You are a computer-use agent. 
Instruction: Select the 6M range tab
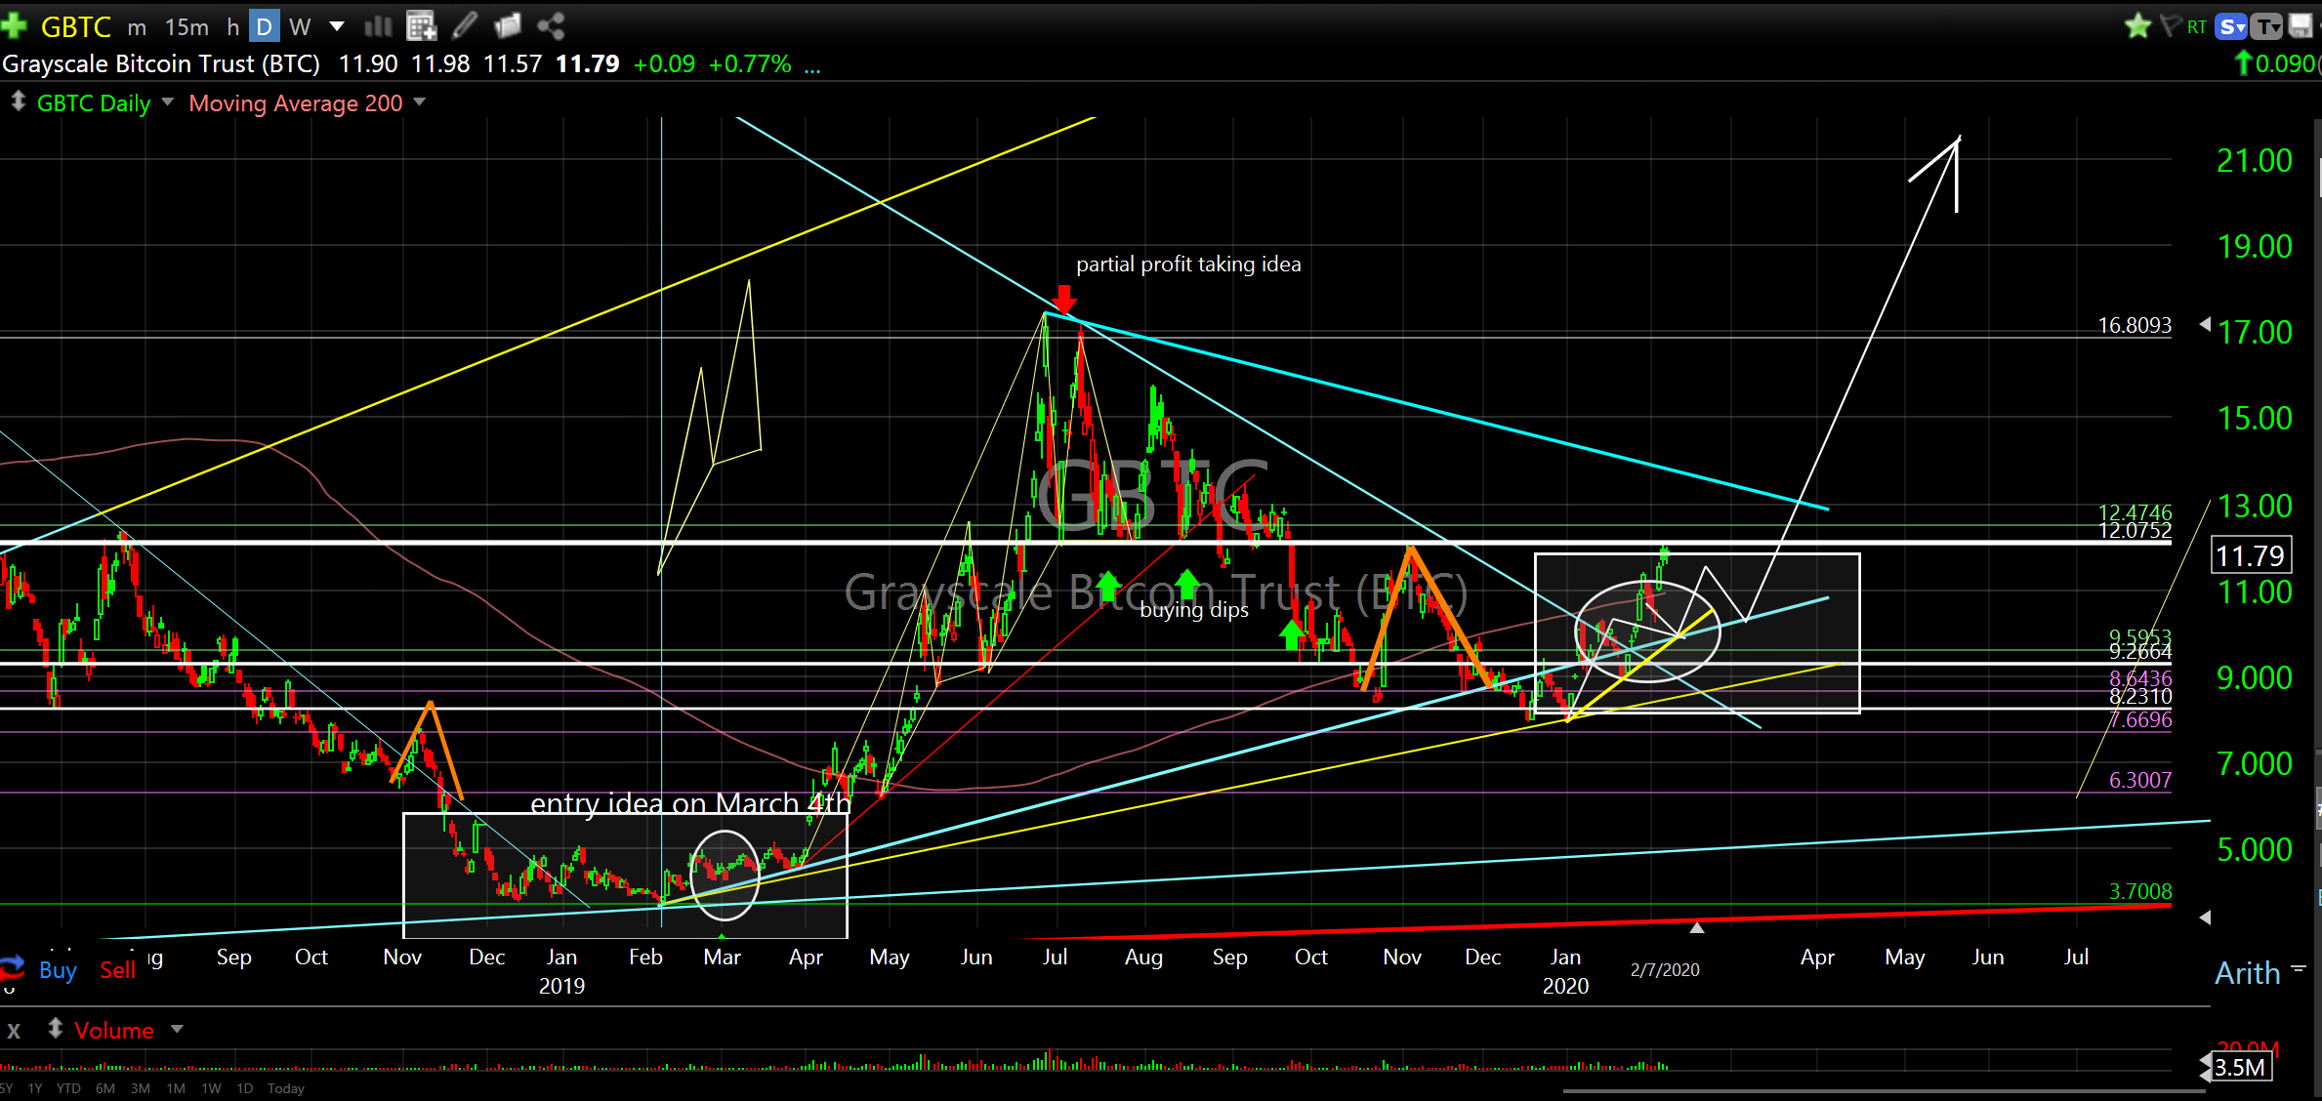click(105, 1088)
